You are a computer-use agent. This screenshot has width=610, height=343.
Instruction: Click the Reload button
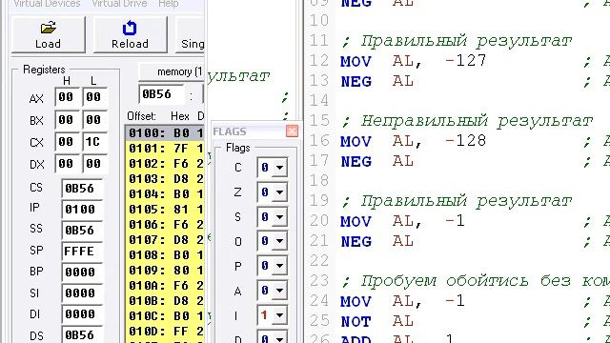click(130, 34)
